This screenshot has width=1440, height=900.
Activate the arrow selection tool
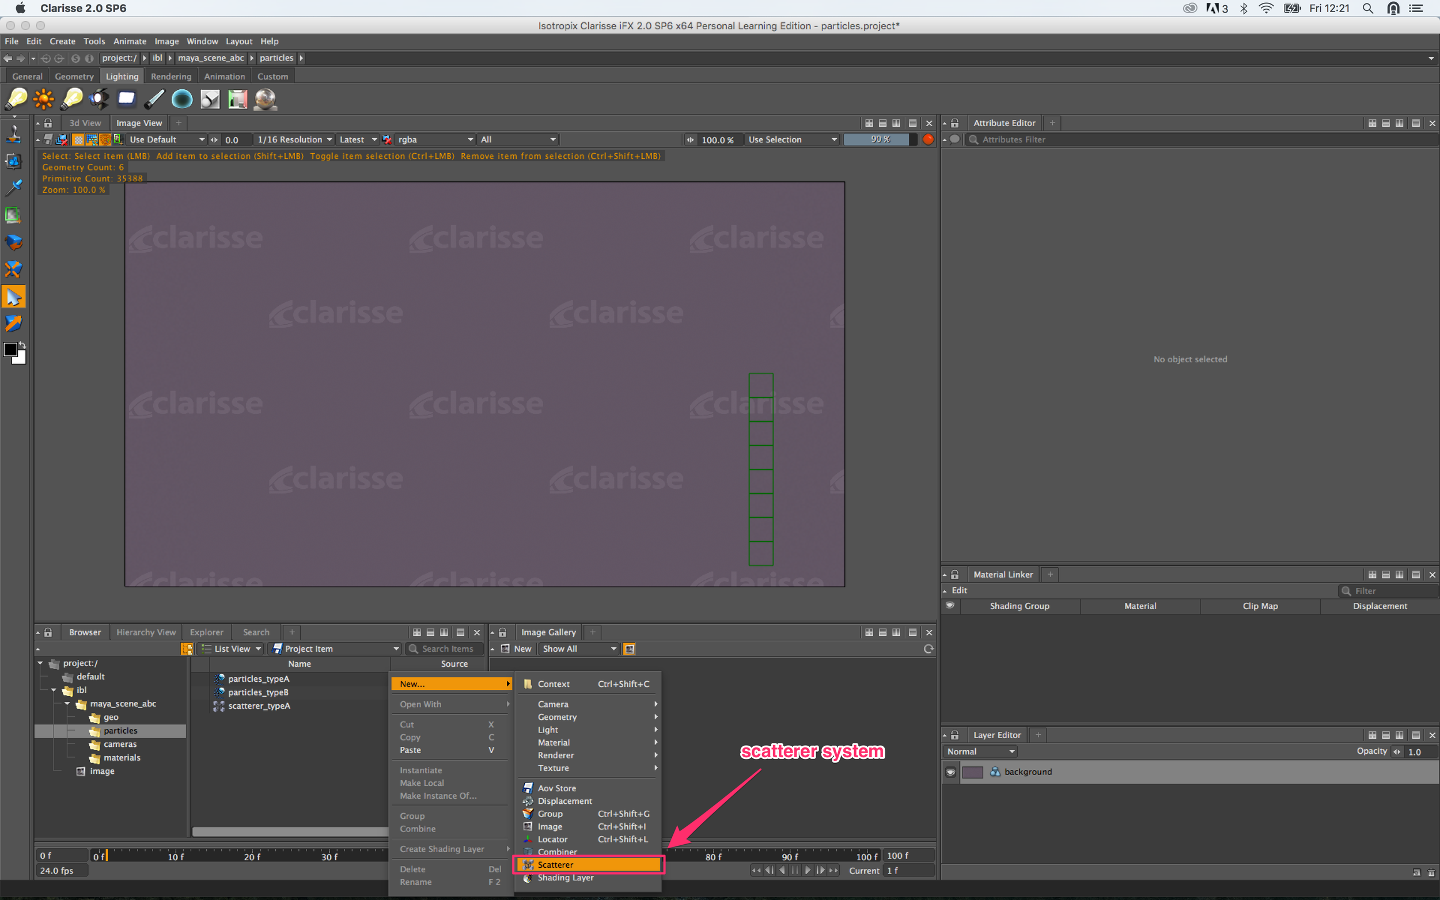13,297
